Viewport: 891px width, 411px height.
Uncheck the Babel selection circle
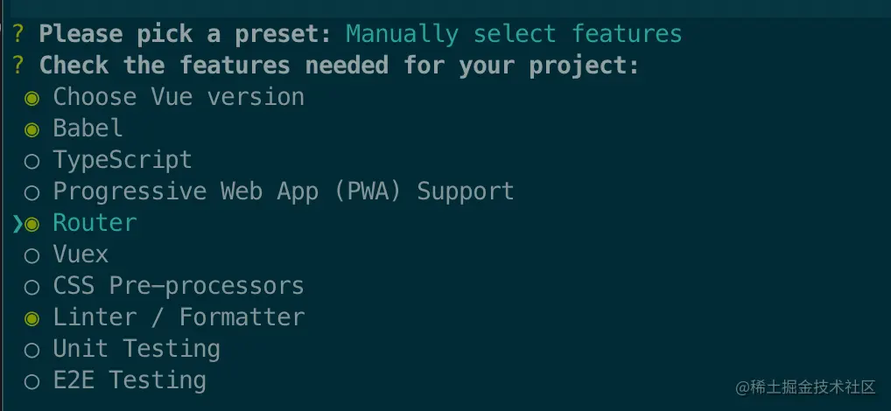pos(32,130)
